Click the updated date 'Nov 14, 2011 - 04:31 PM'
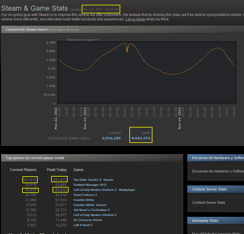This screenshot has width=244, height=234. pos(101,9)
